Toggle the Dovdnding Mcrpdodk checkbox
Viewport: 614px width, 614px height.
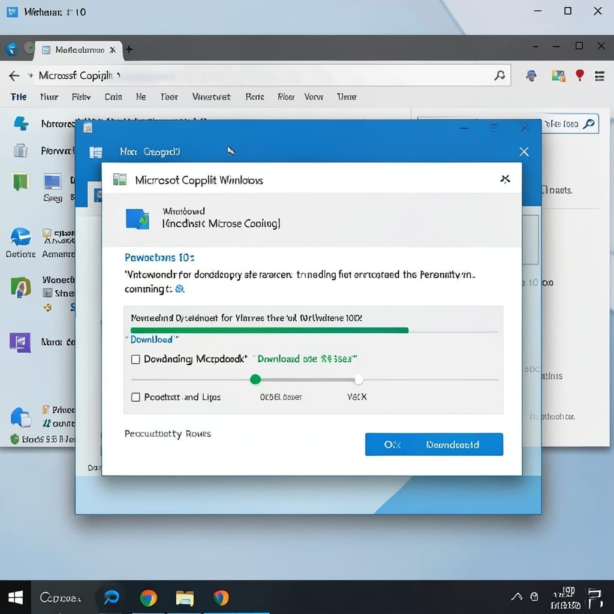[136, 359]
